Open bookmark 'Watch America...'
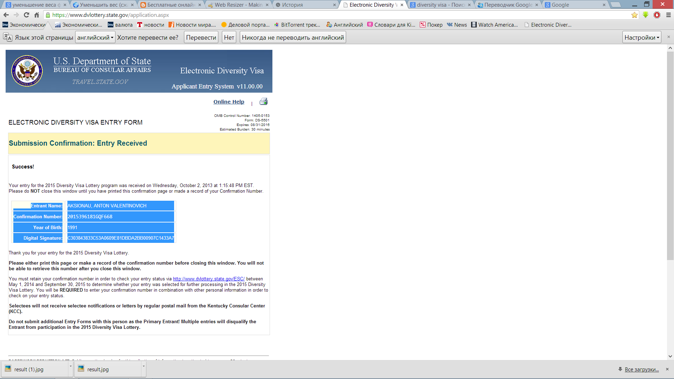Viewport: 674px width, 379px height. pos(495,25)
